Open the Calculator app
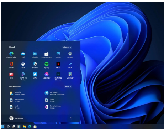 point(70,75)
